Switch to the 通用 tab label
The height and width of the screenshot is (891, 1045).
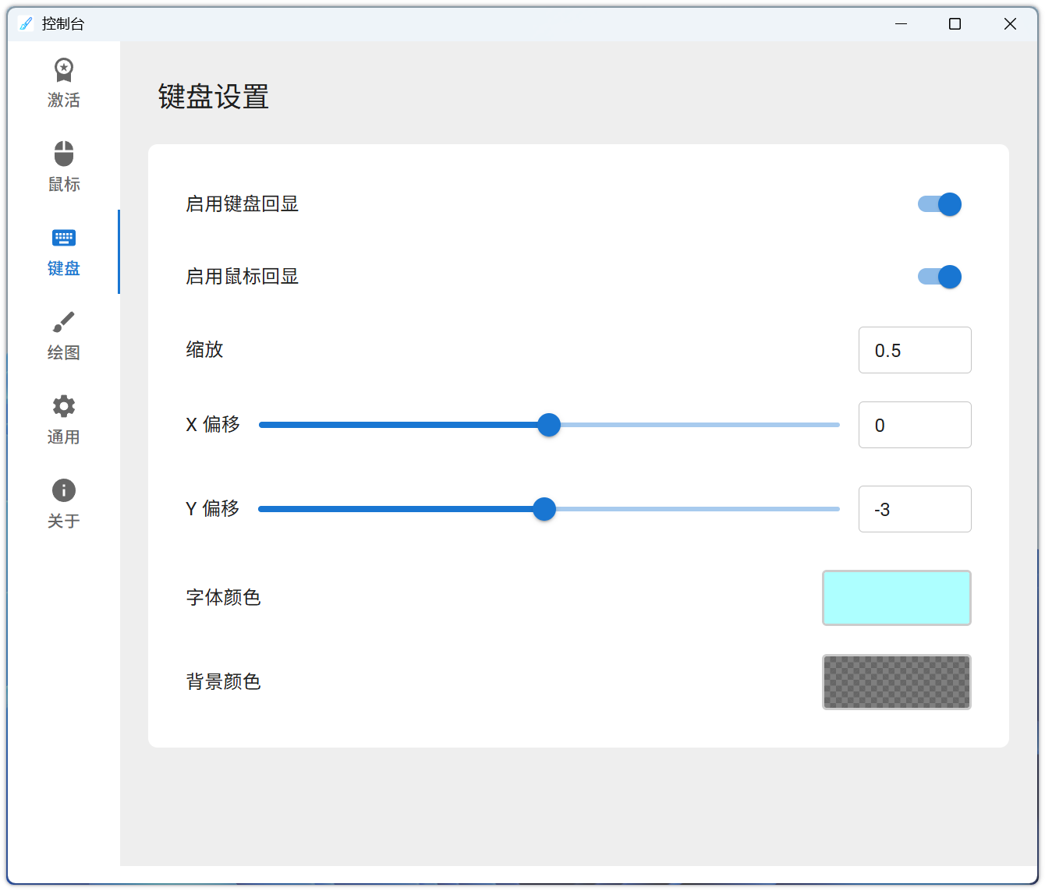pyautogui.click(x=64, y=437)
